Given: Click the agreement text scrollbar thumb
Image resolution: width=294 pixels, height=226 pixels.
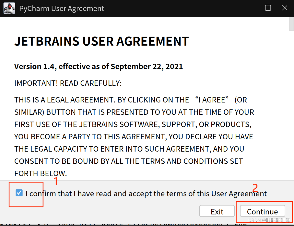Looking at the screenshot, I should click(x=291, y=24).
